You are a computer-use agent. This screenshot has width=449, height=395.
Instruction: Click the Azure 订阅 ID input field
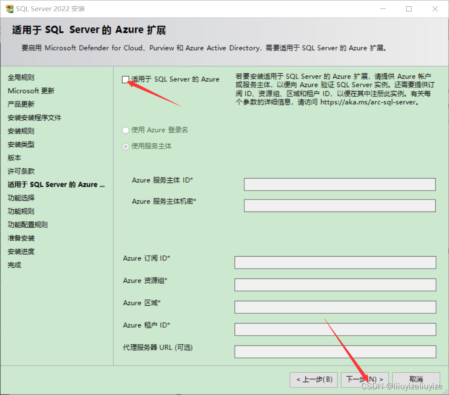click(x=335, y=262)
